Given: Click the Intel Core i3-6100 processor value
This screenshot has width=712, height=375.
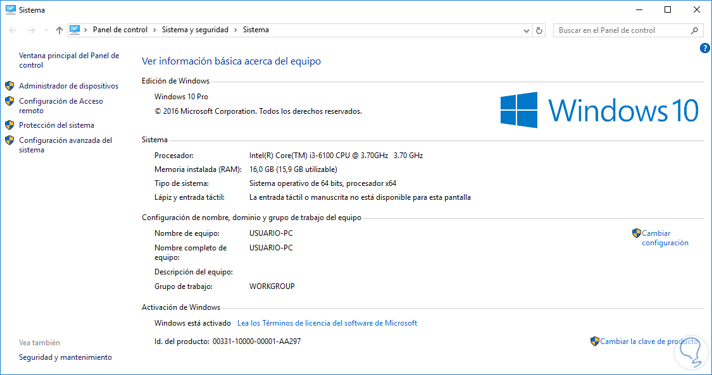Looking at the screenshot, I should (336, 156).
